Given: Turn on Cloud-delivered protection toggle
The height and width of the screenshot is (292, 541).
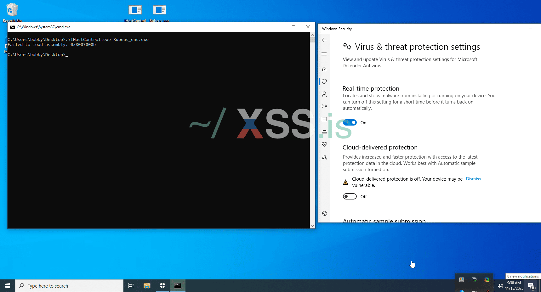Looking at the screenshot, I should (x=350, y=196).
